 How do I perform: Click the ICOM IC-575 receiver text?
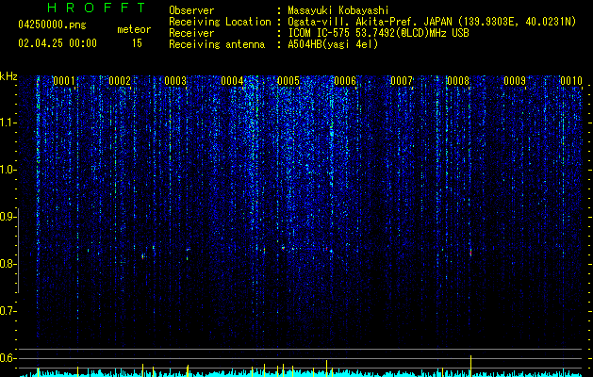[x=378, y=33]
